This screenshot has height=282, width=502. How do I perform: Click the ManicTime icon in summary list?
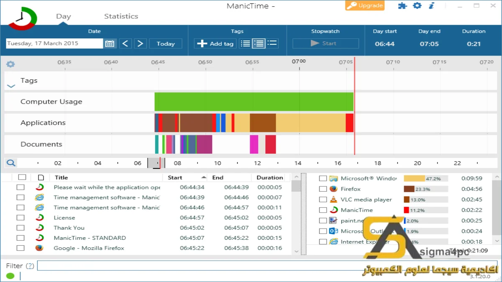tap(333, 210)
